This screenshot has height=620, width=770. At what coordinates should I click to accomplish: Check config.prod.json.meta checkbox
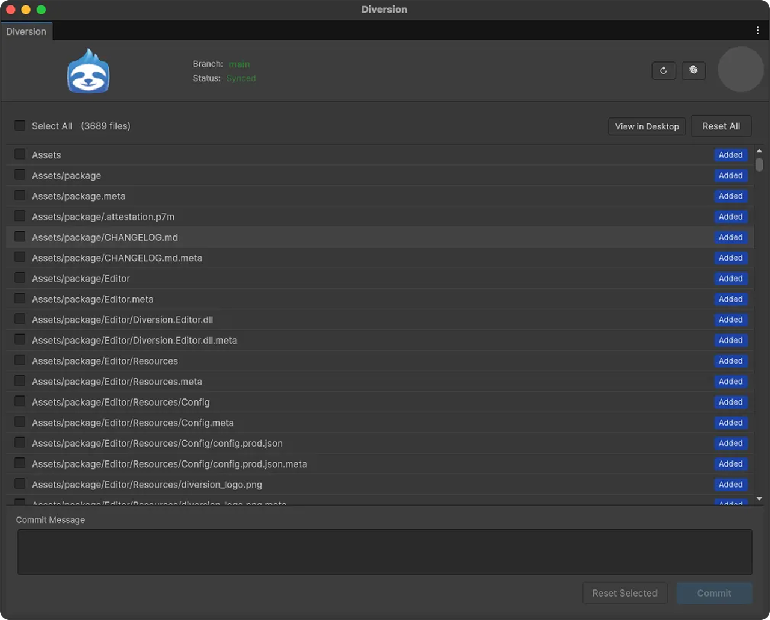point(20,463)
